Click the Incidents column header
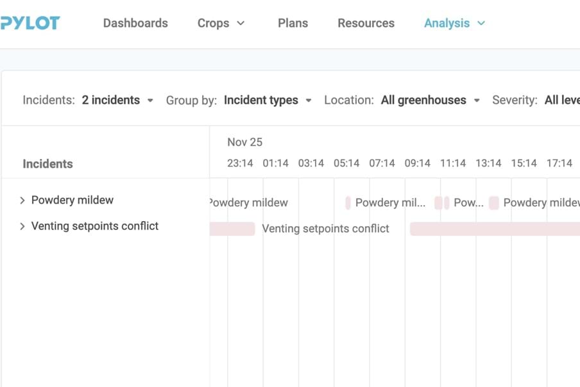580x387 pixels. pyautogui.click(x=47, y=163)
